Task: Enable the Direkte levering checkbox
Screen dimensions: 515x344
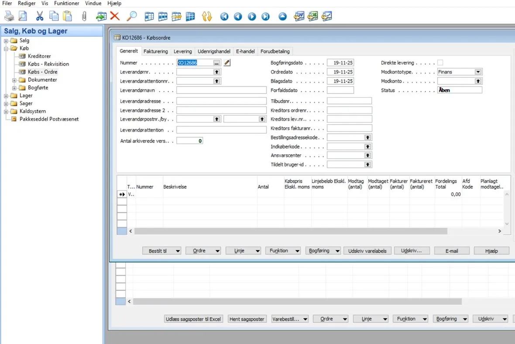Action: (440, 63)
